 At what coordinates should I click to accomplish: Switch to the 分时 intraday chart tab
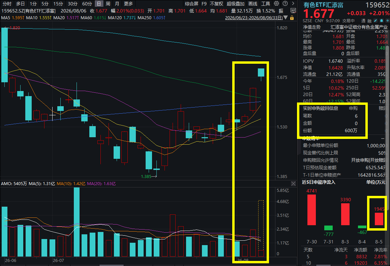tap(7, 4)
